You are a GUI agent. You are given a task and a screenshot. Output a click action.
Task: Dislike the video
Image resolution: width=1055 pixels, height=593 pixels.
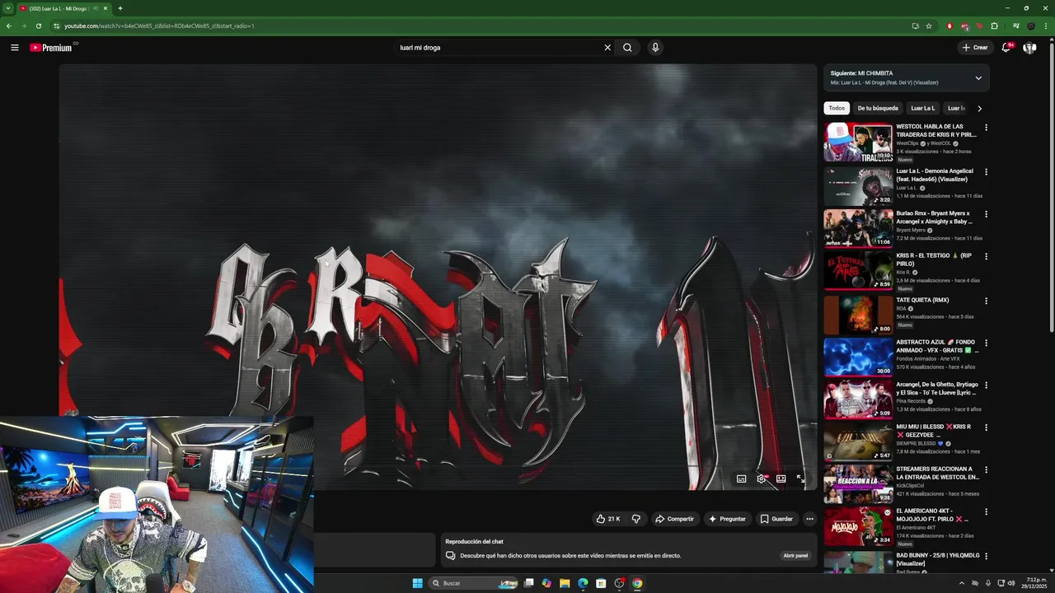point(635,519)
